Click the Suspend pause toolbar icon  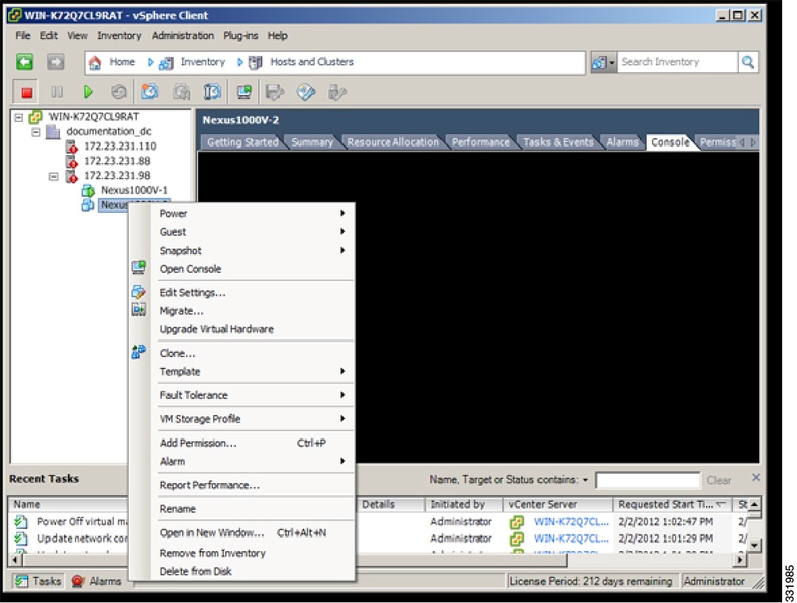(57, 92)
